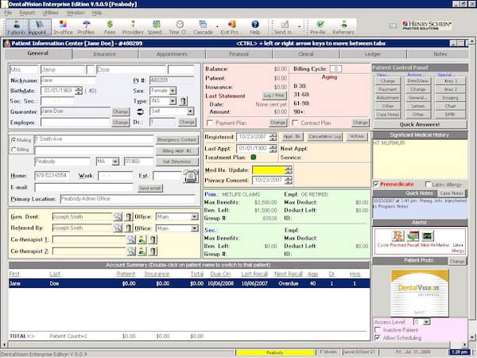Open the Gen. Dent Office dropdown
The height and width of the screenshot is (358, 477).
pos(195,216)
